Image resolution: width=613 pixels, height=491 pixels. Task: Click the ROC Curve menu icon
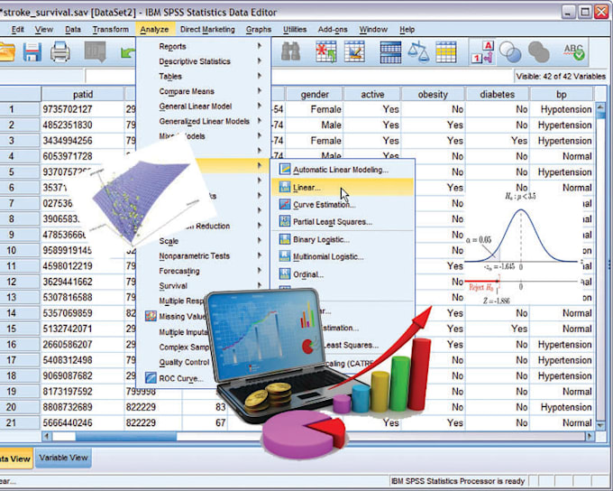pyautogui.click(x=151, y=378)
